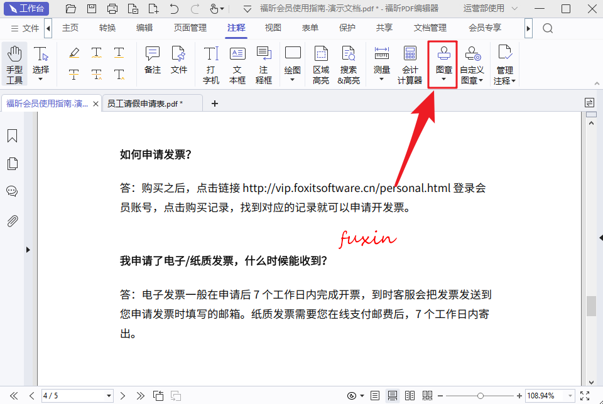Screen dimensions: 603x404
Task: Click the 备注 note annotation tool
Action: pyautogui.click(x=153, y=60)
